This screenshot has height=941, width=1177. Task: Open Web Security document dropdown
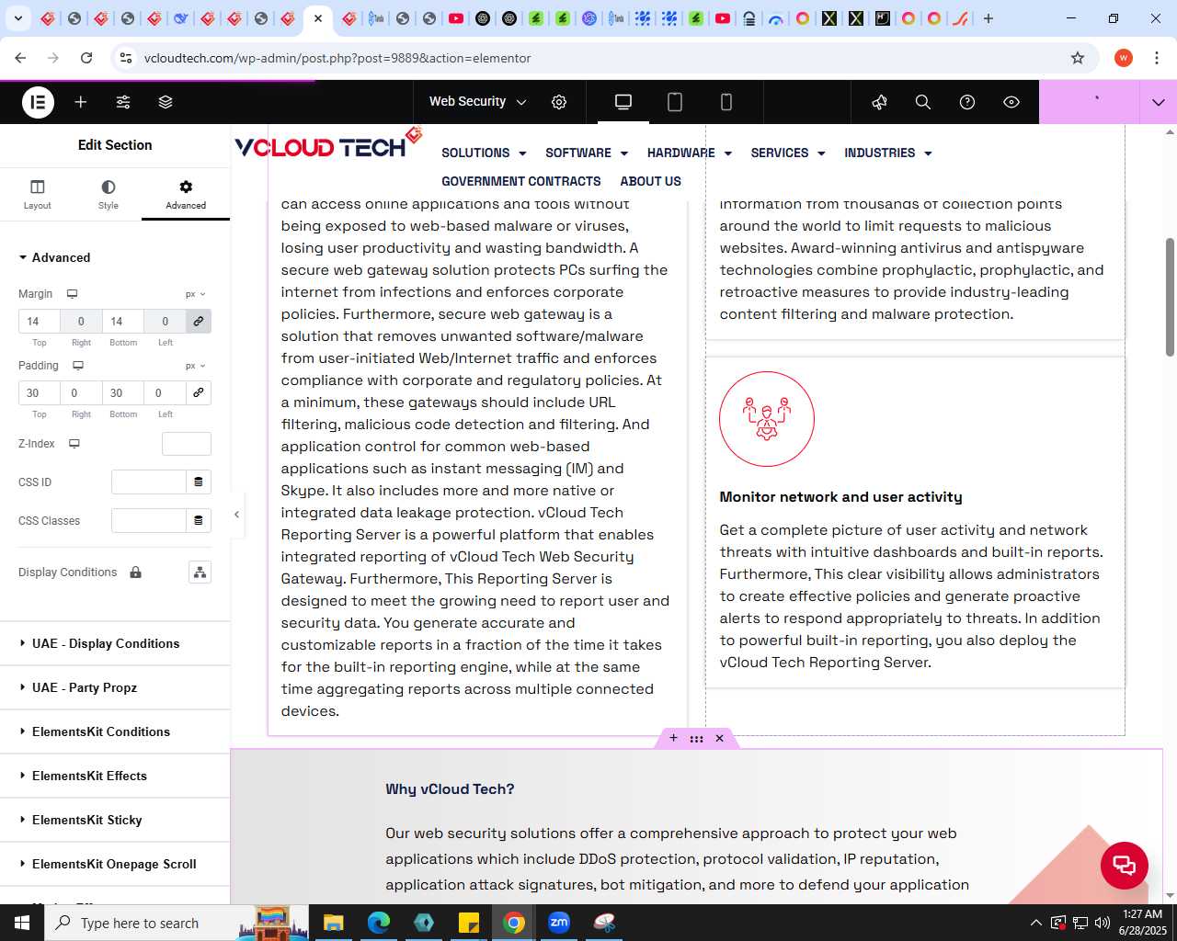coord(477,102)
